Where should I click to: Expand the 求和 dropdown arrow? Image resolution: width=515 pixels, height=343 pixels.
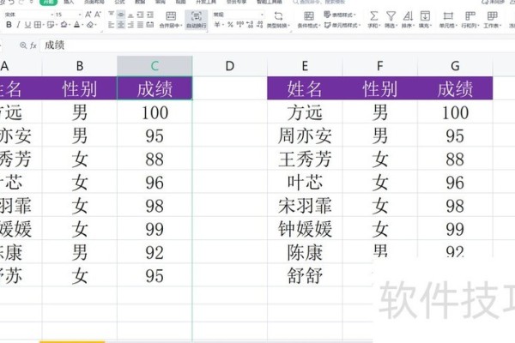(379, 26)
